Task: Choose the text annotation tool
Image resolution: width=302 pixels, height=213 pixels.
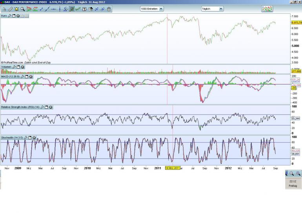Action: pyautogui.click(x=84, y=9)
